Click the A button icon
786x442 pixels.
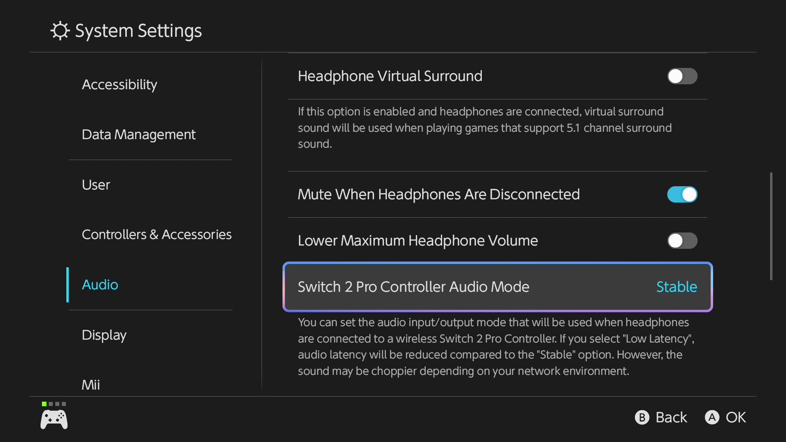[712, 417]
